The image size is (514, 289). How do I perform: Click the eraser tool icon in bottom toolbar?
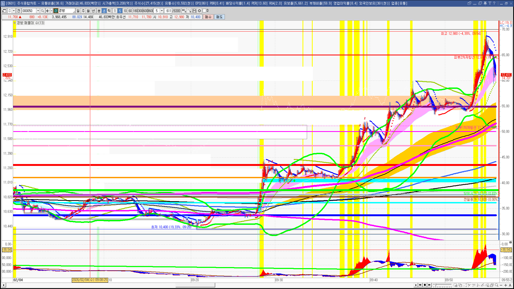[x=487, y=285]
